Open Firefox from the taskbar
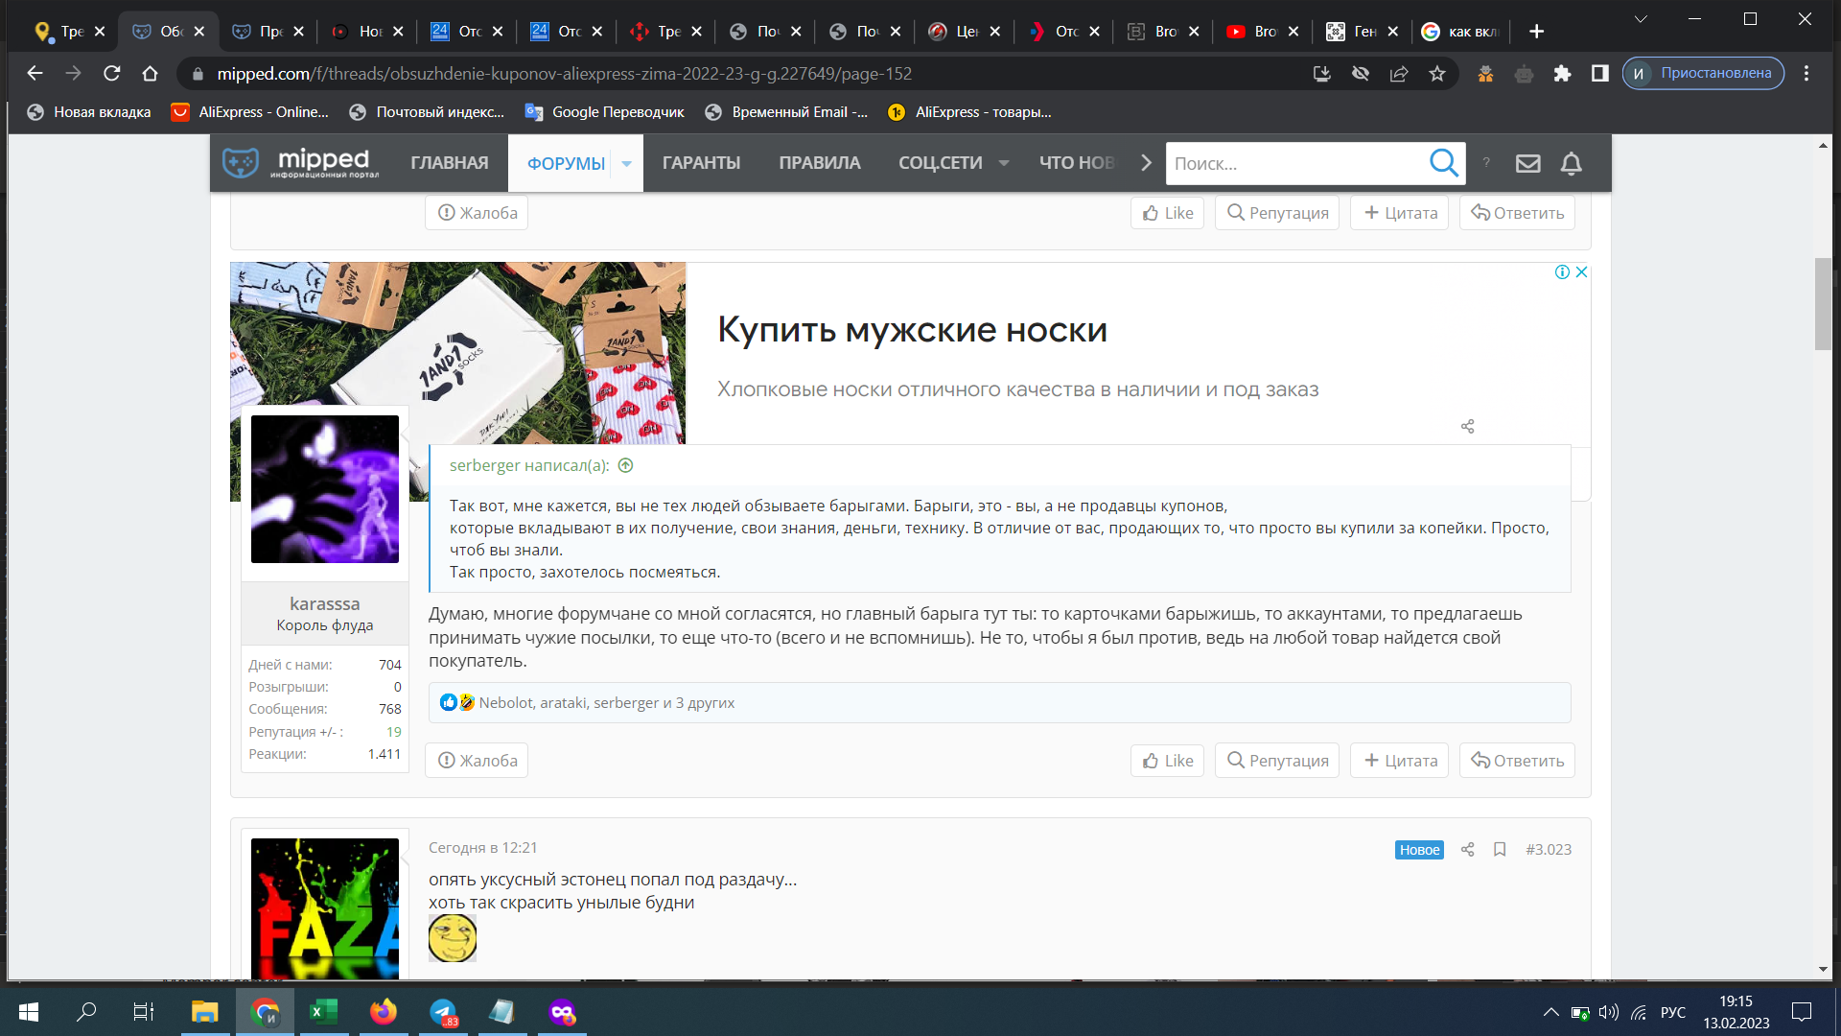Image resolution: width=1841 pixels, height=1036 pixels. pyautogui.click(x=383, y=1011)
